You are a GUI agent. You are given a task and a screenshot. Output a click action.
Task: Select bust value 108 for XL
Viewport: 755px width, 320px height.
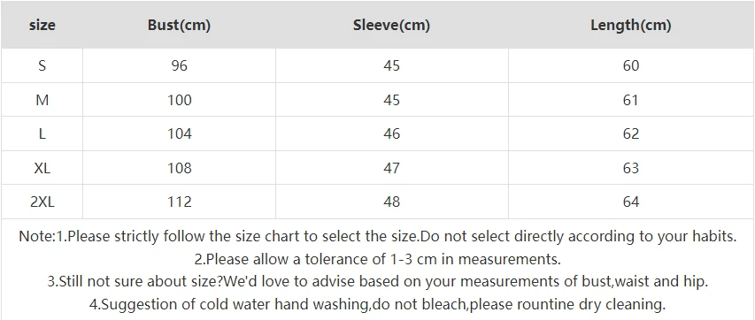tap(179, 167)
